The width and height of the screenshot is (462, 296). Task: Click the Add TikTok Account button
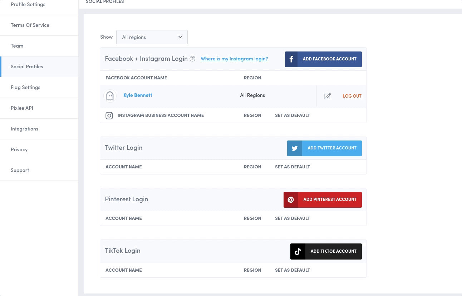pos(333,251)
